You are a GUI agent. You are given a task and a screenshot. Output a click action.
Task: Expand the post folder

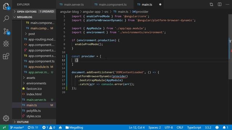(x=32, y=34)
